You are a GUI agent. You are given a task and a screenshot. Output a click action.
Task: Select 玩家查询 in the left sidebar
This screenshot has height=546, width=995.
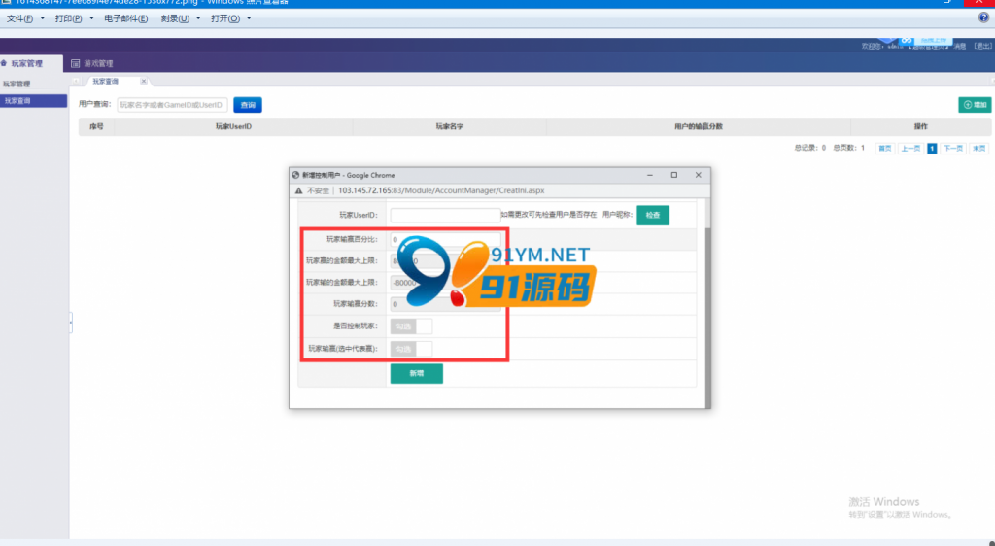[x=34, y=101]
